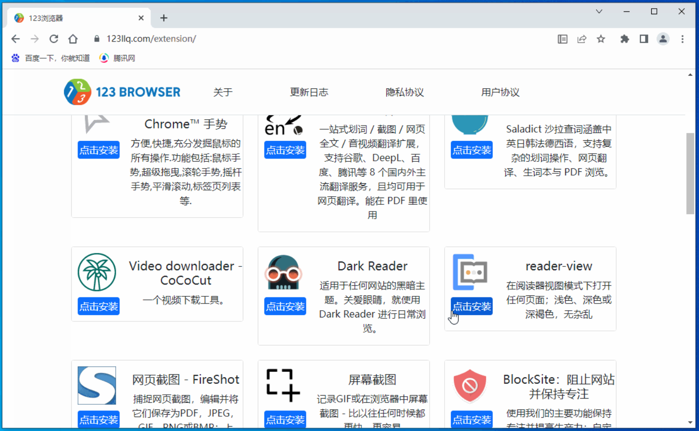Click the reader-view book icon

tap(470, 272)
